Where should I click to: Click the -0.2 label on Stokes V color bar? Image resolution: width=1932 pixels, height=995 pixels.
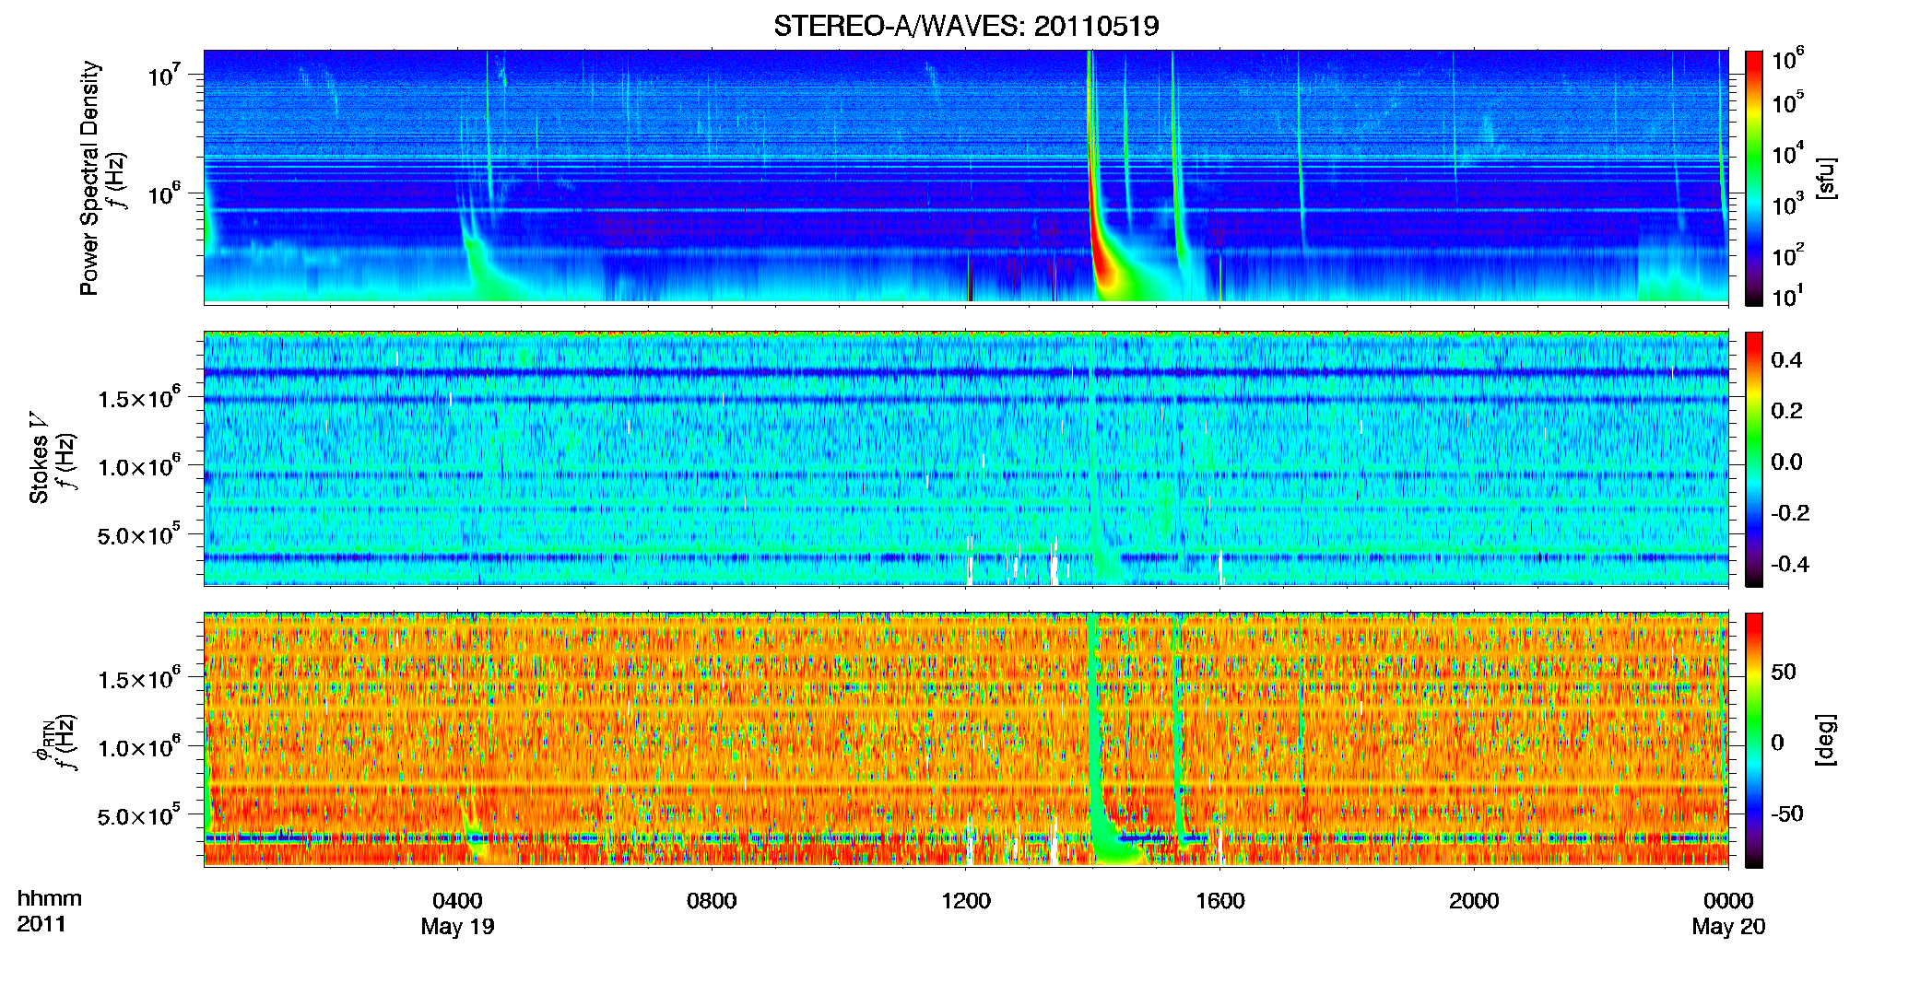(x=1790, y=513)
